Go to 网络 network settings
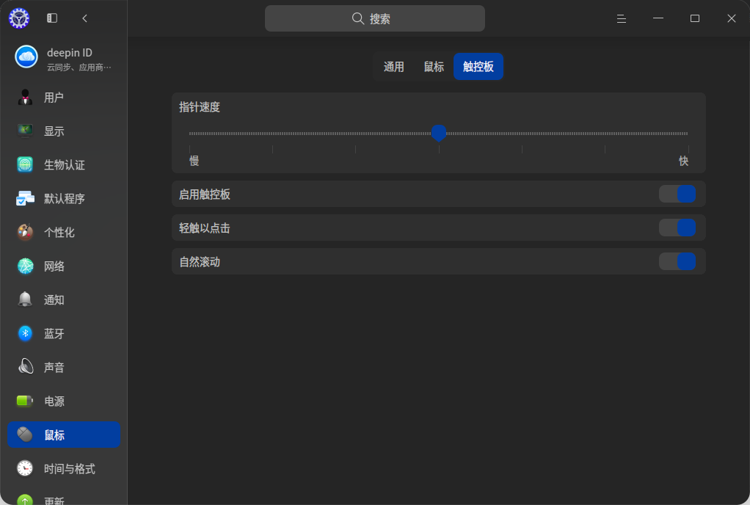 [64, 266]
